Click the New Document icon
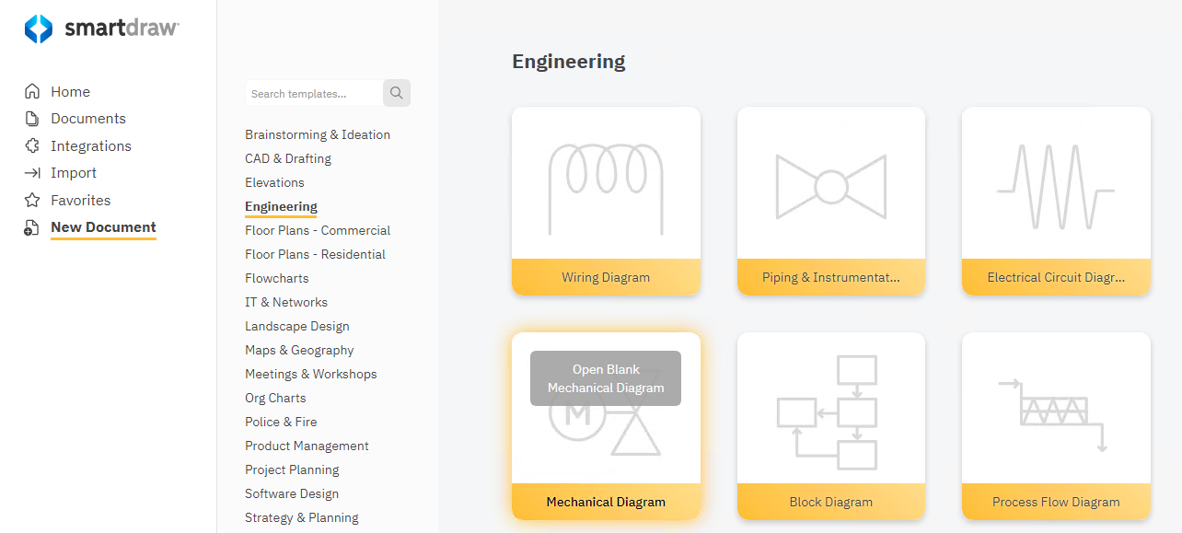 pos(32,227)
